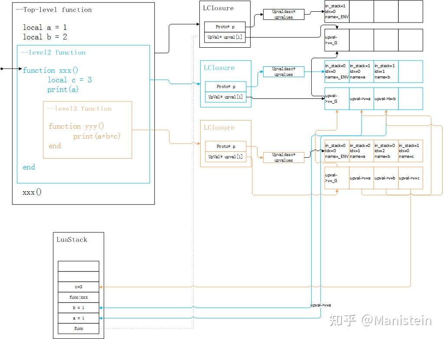Click the "upval->b=b" cell
Screen dimensions: 443x339
386,98
